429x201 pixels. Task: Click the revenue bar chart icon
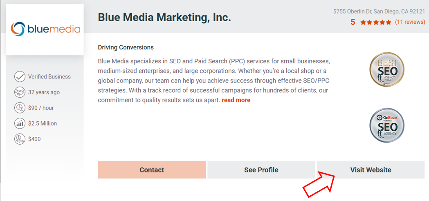(x=20, y=123)
